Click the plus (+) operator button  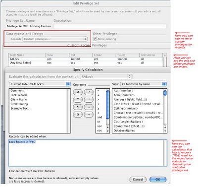[x=89, y=115]
